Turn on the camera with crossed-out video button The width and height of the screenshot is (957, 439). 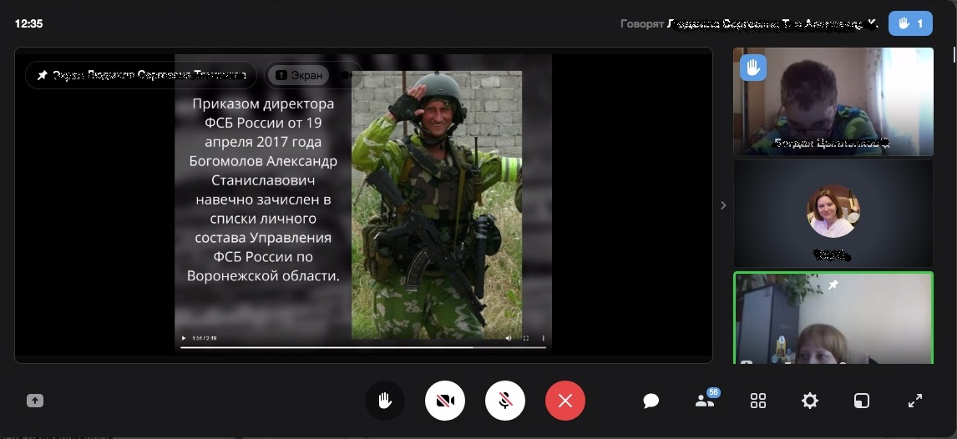tap(445, 401)
